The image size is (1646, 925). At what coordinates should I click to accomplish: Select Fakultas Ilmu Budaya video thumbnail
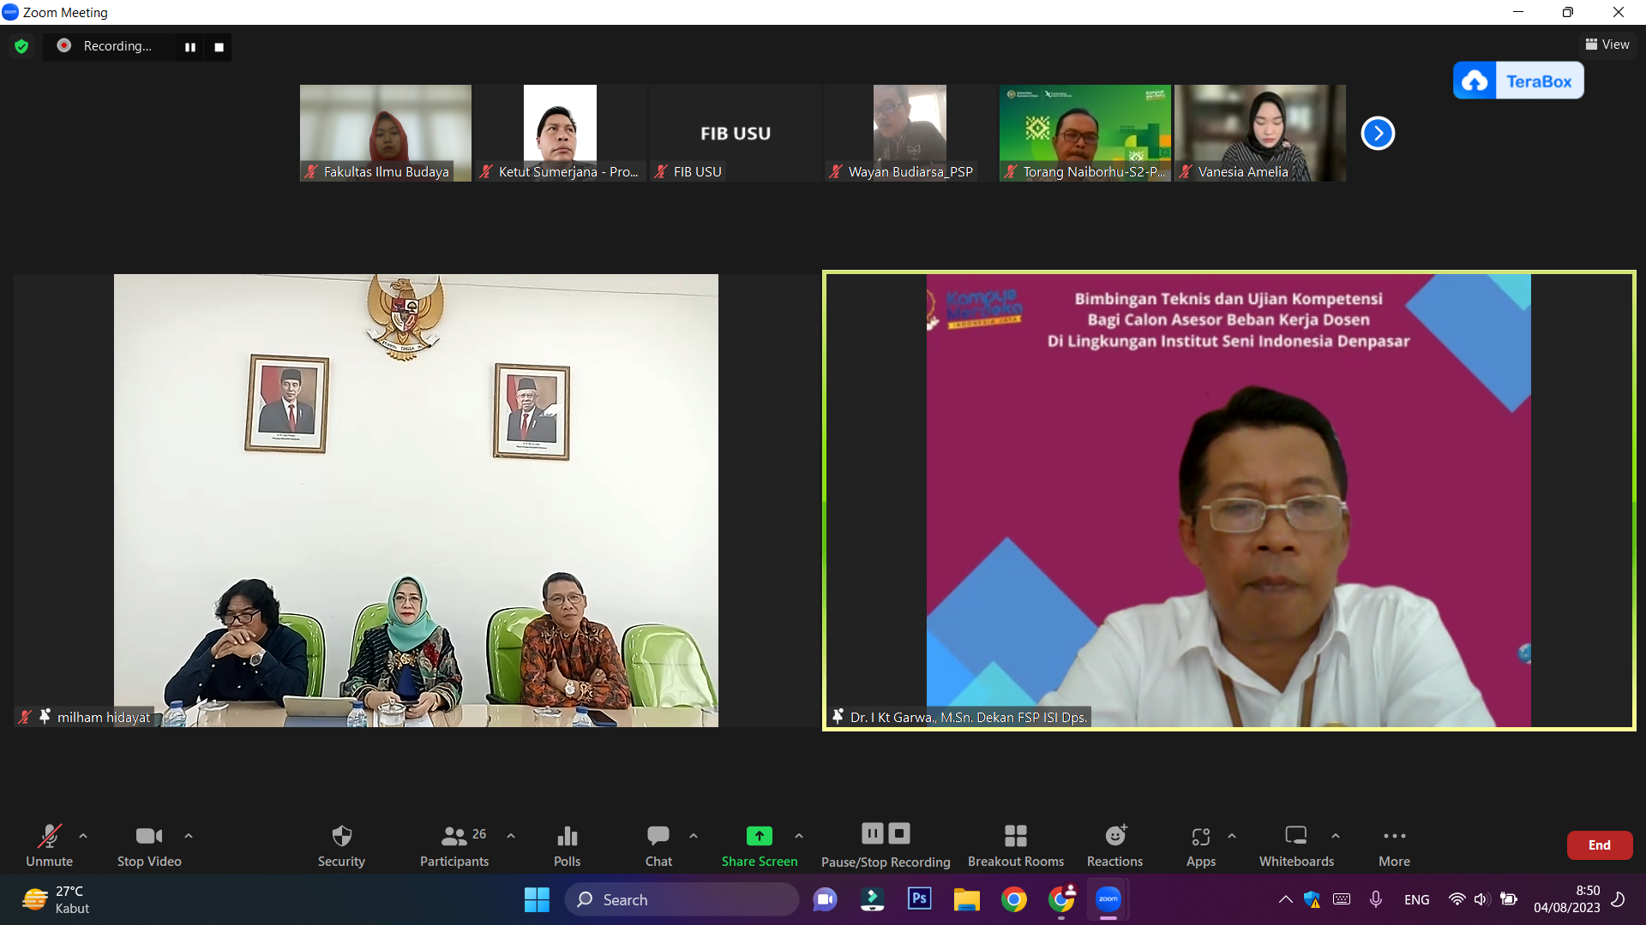pos(386,133)
